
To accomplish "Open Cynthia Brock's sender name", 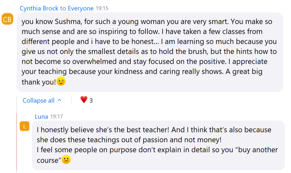I will tap(39, 8).
